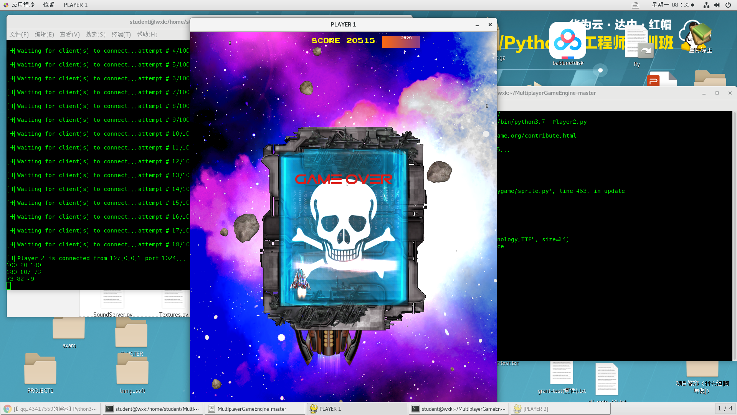Open Textures.py file icon
The image size is (737, 415).
coord(174,304)
